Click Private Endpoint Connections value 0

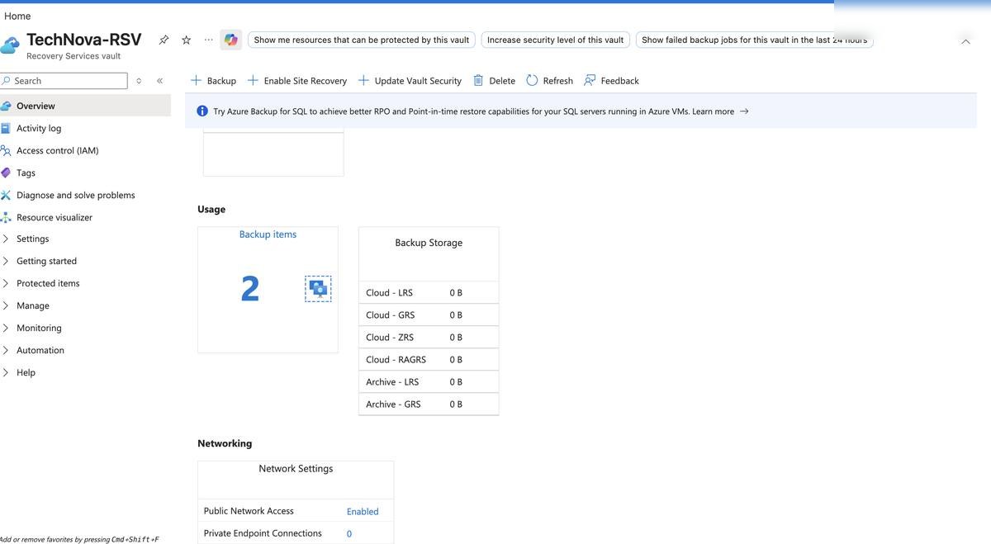coord(349,533)
